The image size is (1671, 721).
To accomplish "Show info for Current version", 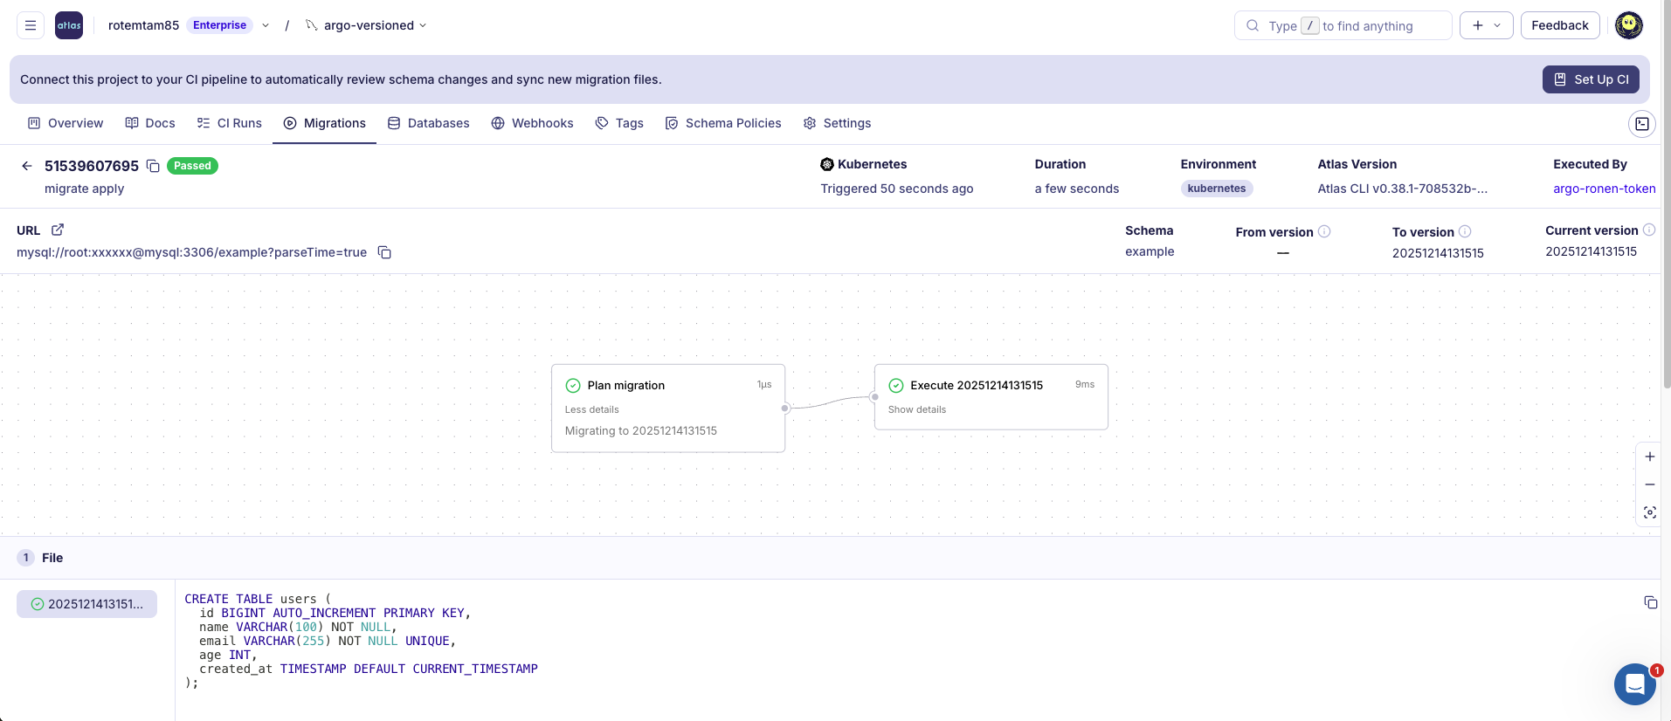I will 1649,230.
